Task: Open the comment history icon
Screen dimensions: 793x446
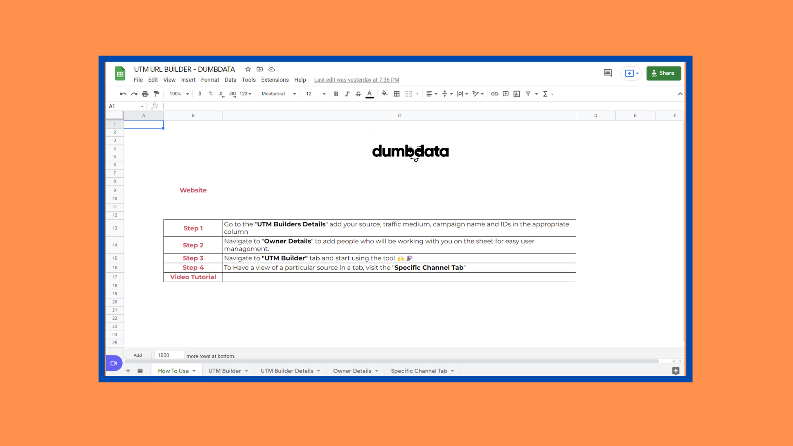Action: click(x=608, y=73)
